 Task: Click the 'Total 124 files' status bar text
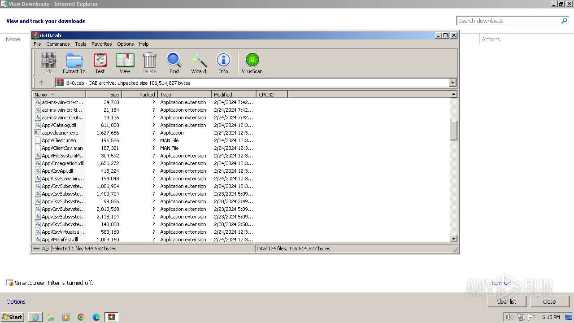coord(293,249)
